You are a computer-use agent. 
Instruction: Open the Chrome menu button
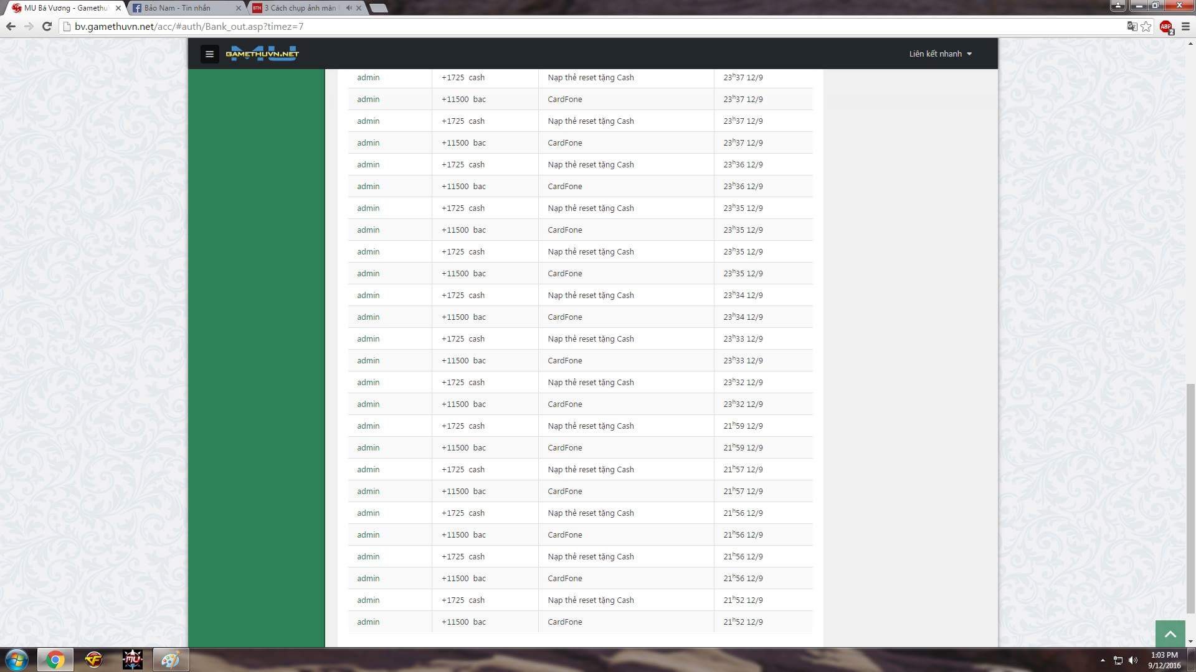point(1185,26)
